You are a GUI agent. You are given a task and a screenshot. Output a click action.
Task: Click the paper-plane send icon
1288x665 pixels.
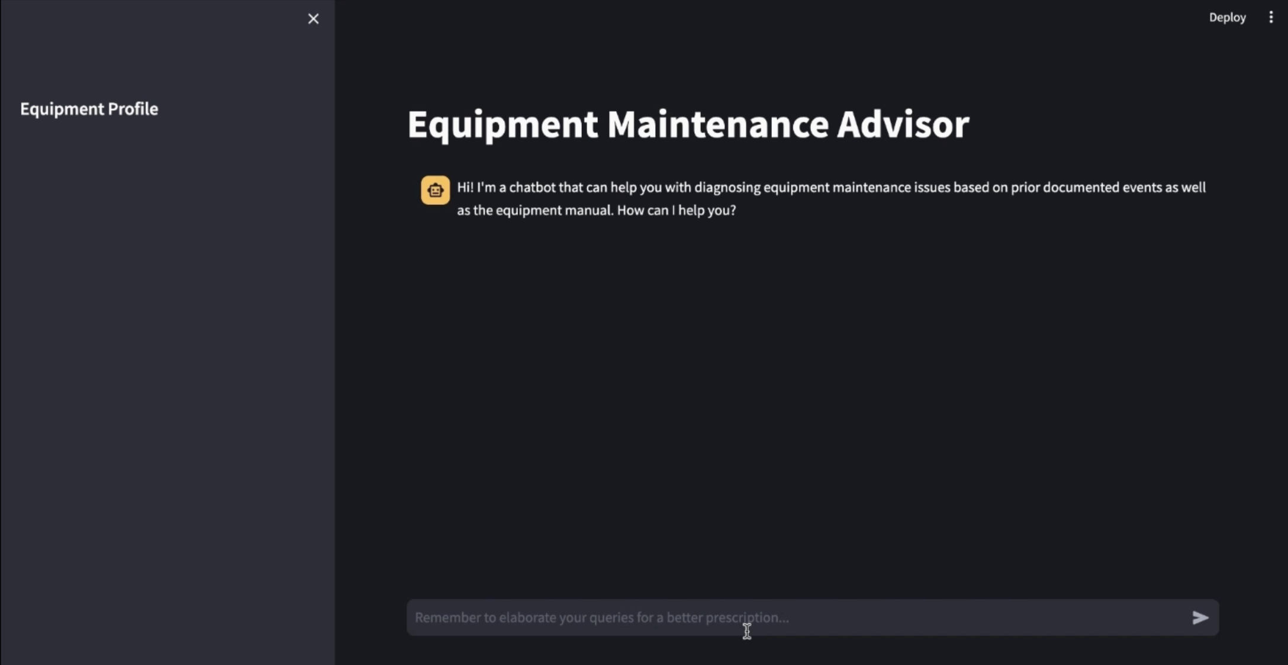(x=1200, y=618)
